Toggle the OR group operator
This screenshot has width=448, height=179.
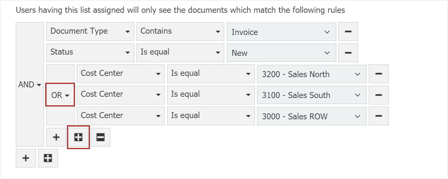tap(60, 95)
